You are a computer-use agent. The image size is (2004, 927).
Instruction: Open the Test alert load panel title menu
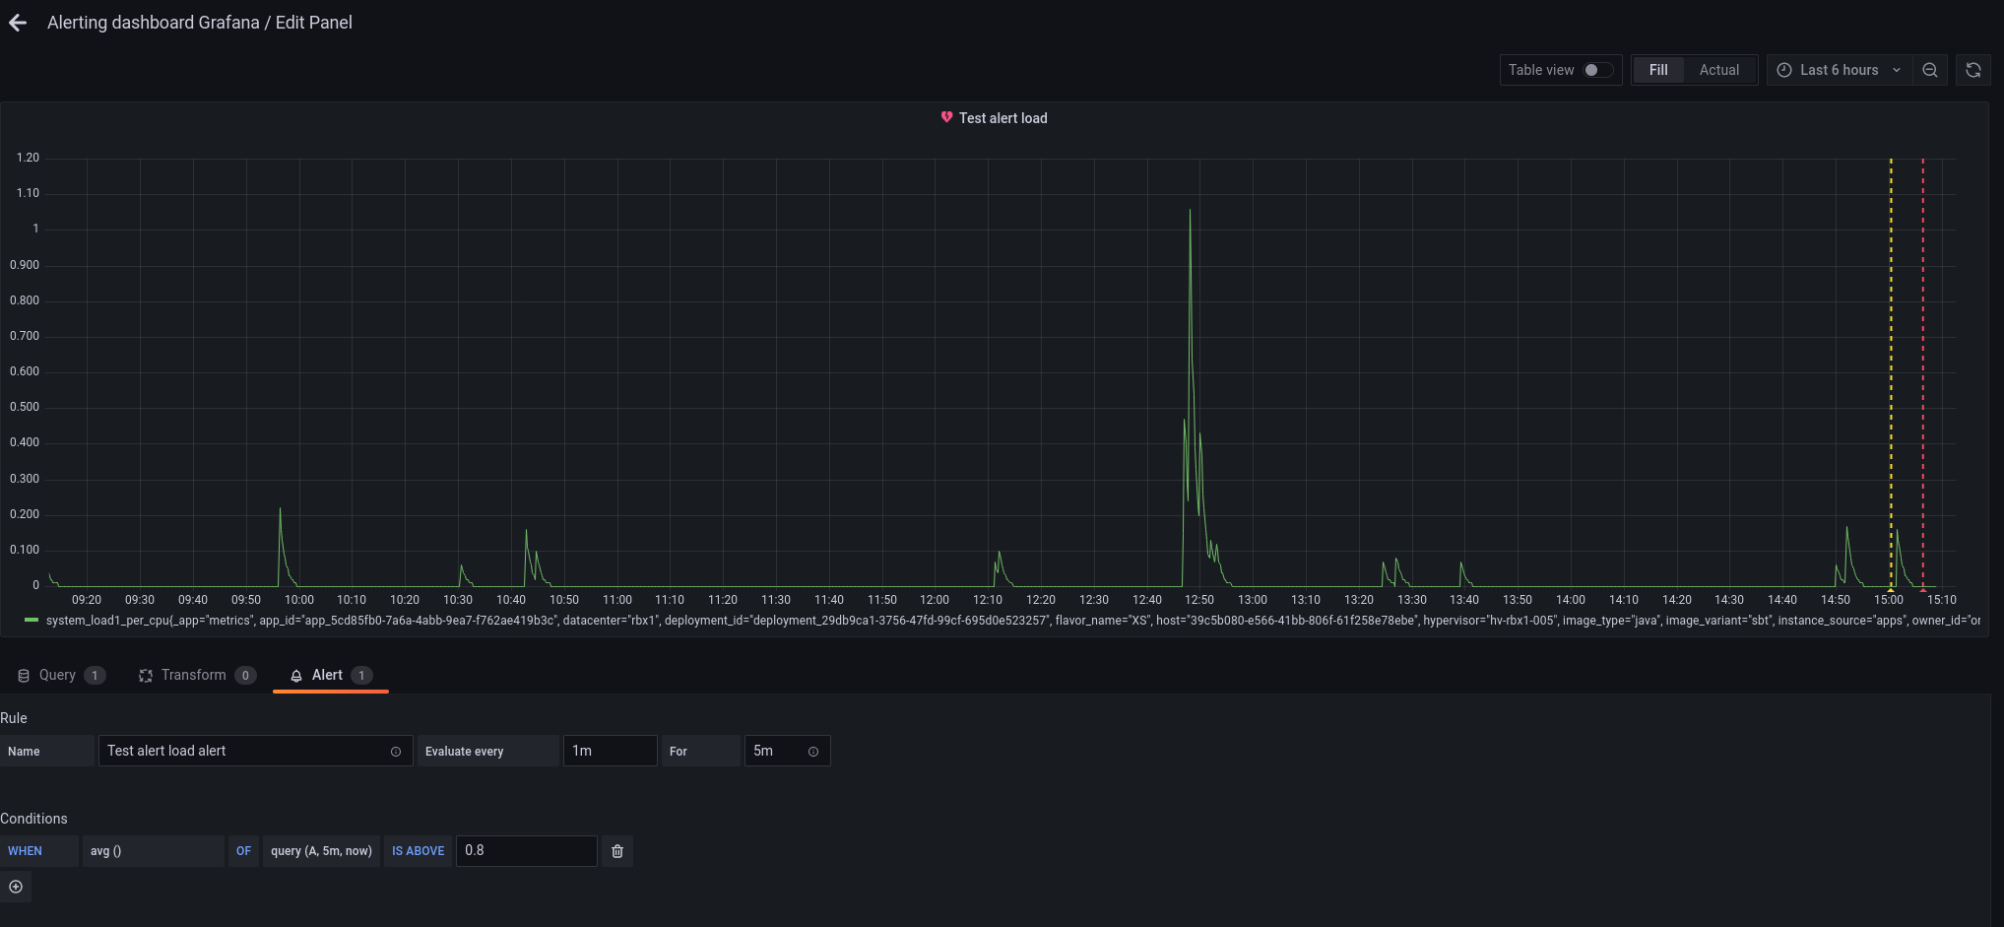1002,118
